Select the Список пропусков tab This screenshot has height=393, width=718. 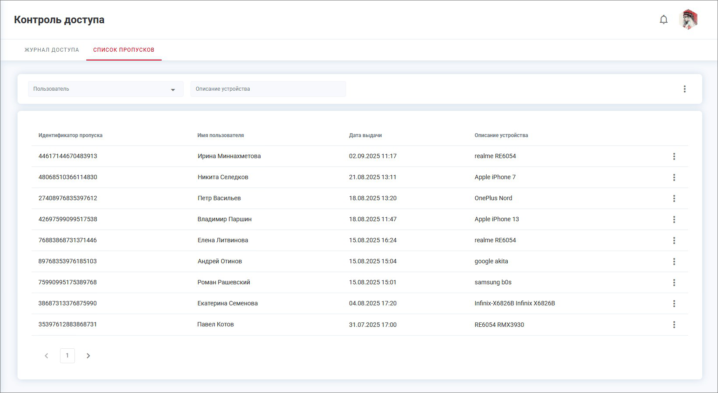pos(124,50)
